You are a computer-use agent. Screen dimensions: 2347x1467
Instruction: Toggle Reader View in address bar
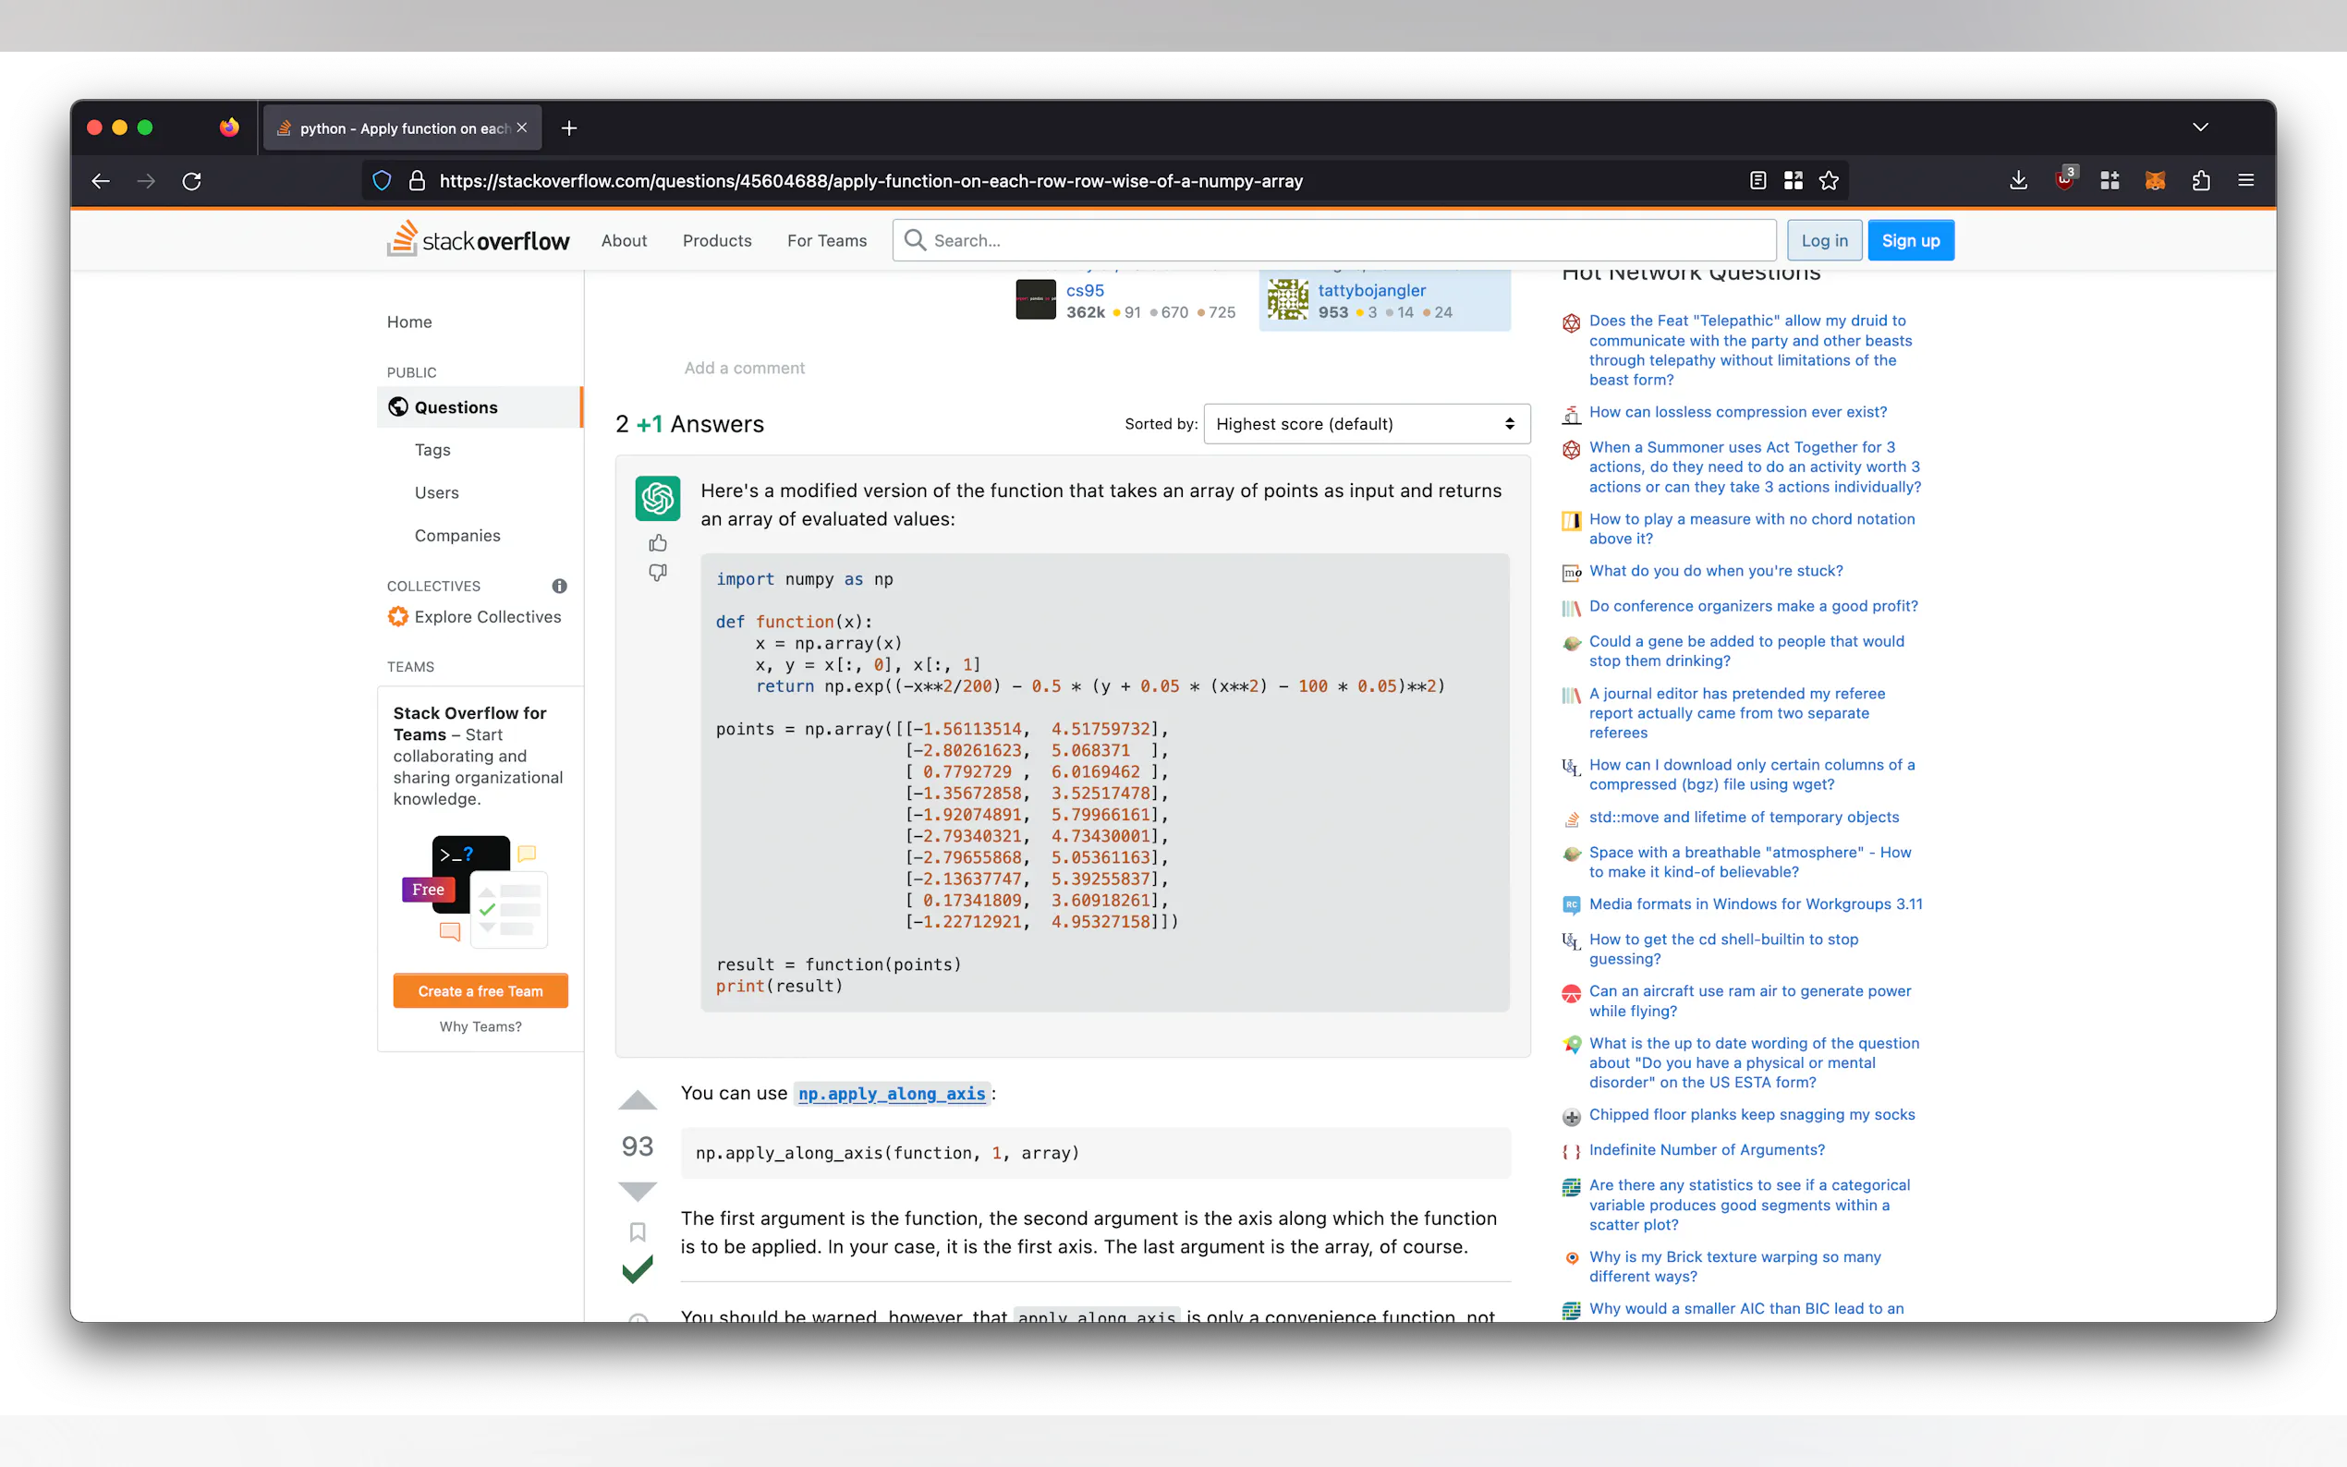[x=1757, y=180]
